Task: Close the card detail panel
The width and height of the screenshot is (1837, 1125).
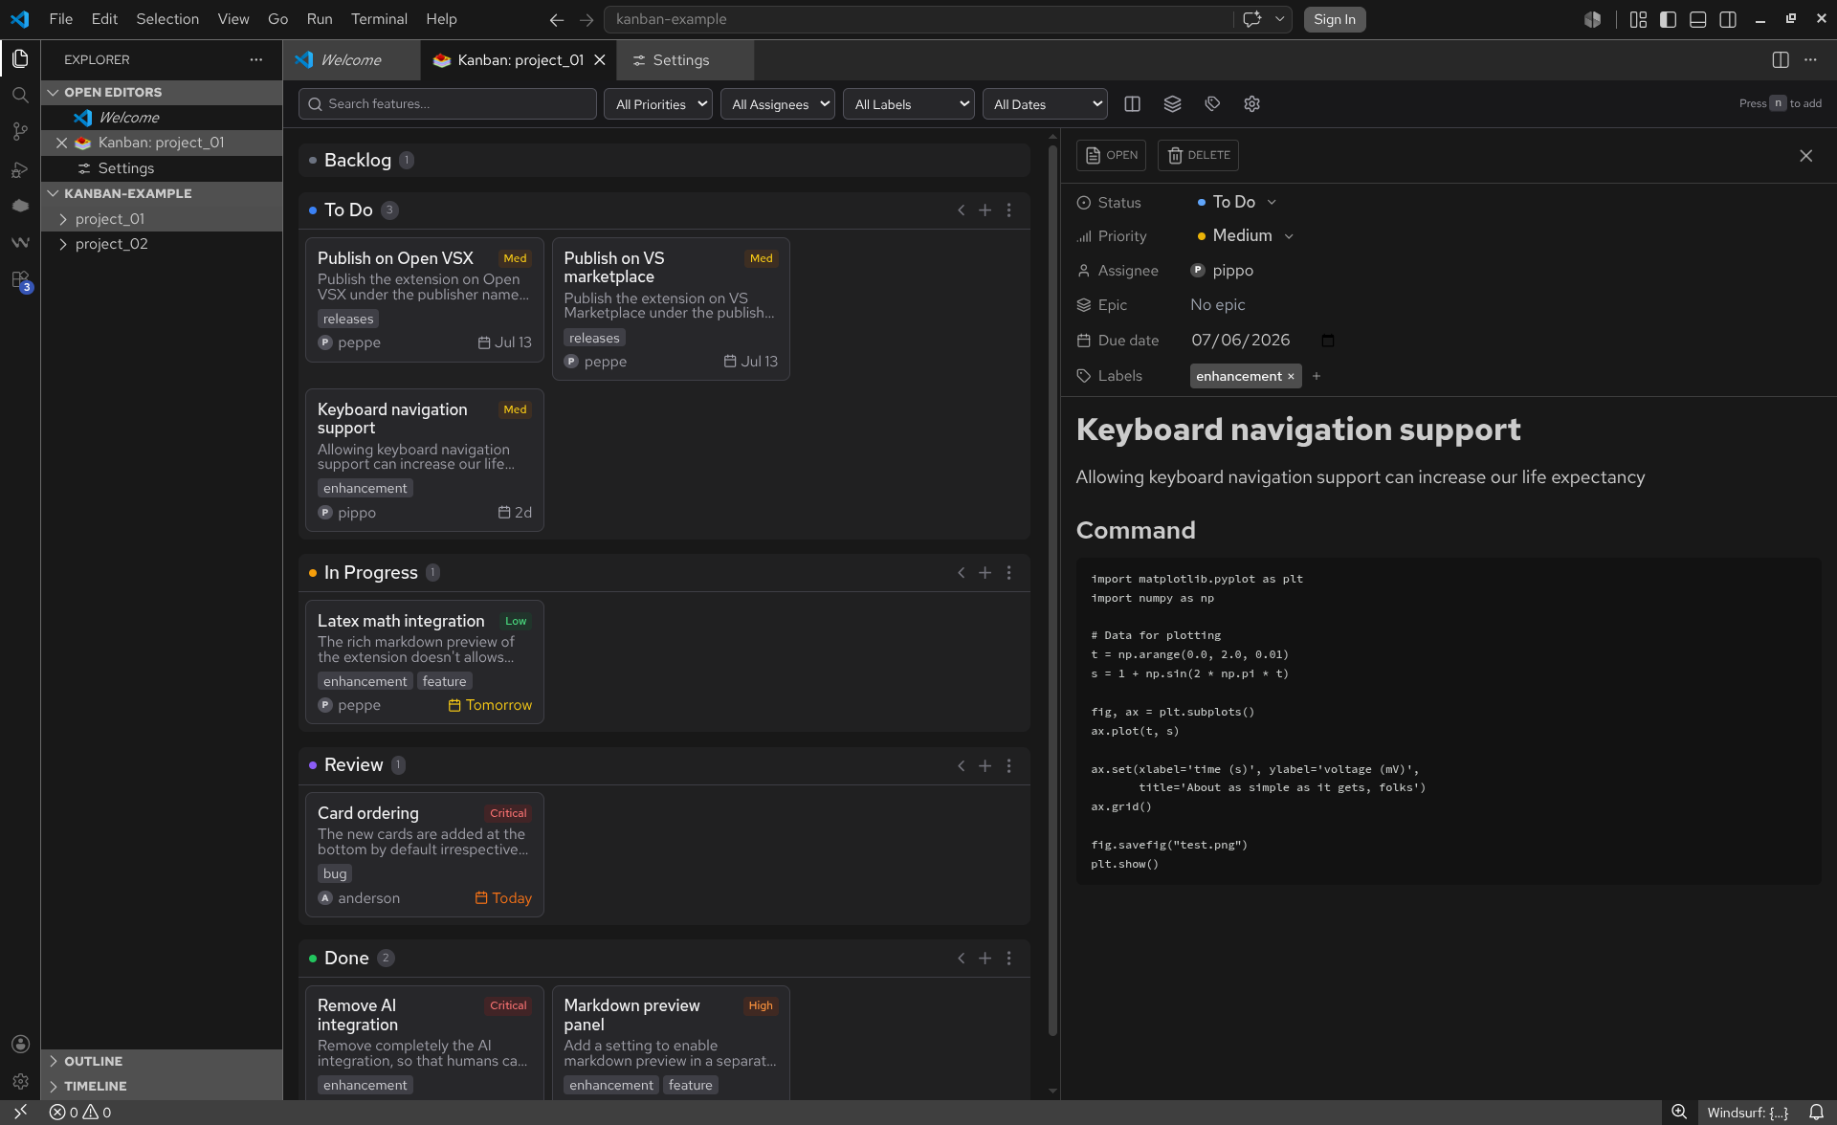Action: [x=1805, y=156]
